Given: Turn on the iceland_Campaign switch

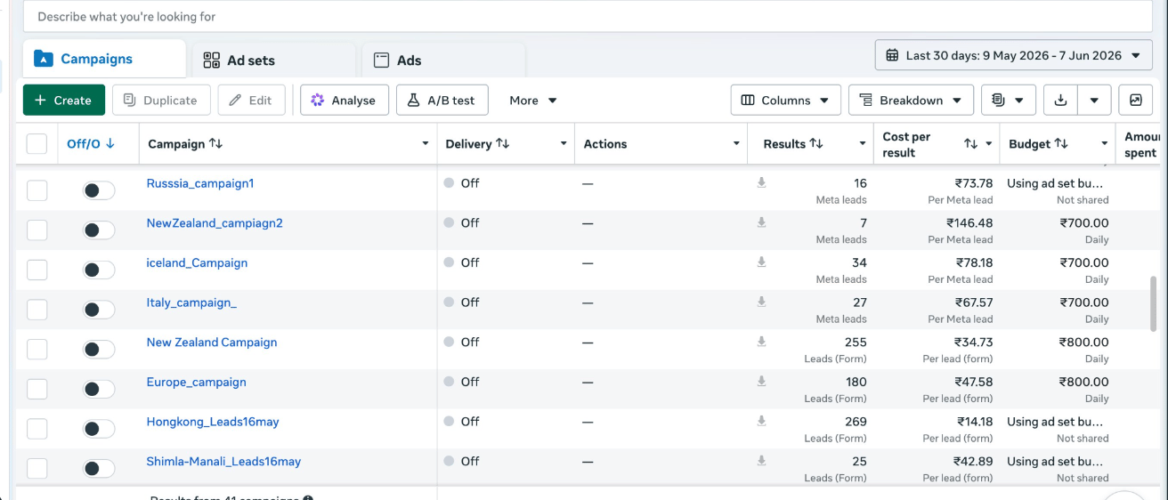Looking at the screenshot, I should click(x=99, y=270).
